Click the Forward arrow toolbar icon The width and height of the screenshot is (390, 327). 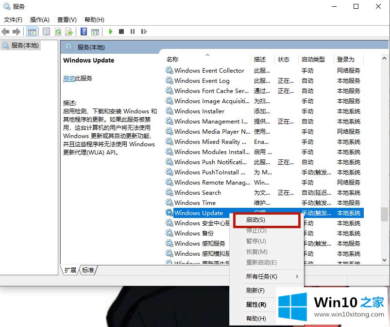tap(17, 31)
